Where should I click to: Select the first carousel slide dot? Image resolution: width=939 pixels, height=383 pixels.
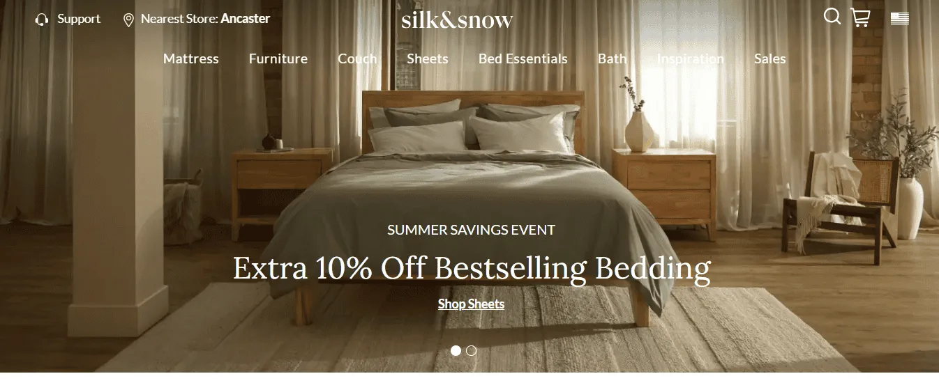pyautogui.click(x=456, y=351)
